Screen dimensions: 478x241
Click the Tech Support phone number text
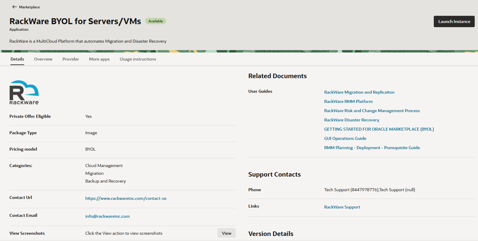[x=370, y=190]
